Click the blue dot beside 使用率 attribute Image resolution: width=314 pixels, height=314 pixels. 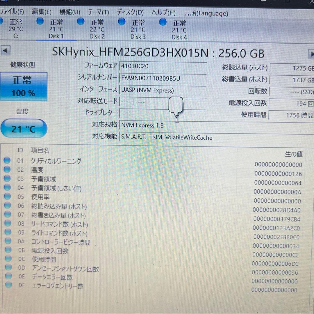point(7,197)
